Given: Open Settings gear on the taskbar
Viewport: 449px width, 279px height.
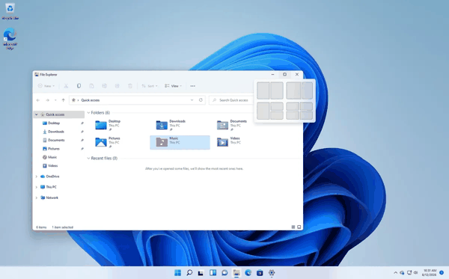Looking at the screenshot, I should tap(272, 273).
